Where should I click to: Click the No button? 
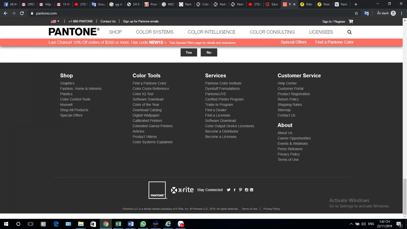coord(209,52)
